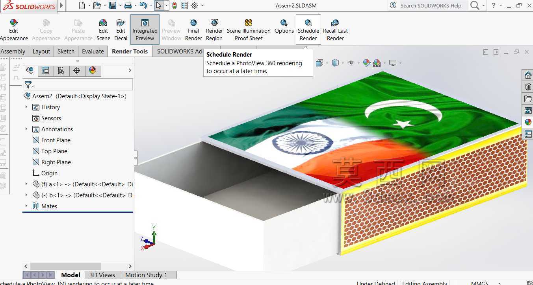This screenshot has height=285, width=533.
Task: Expand the (-) b<1> component node
Action: [x=26, y=195]
